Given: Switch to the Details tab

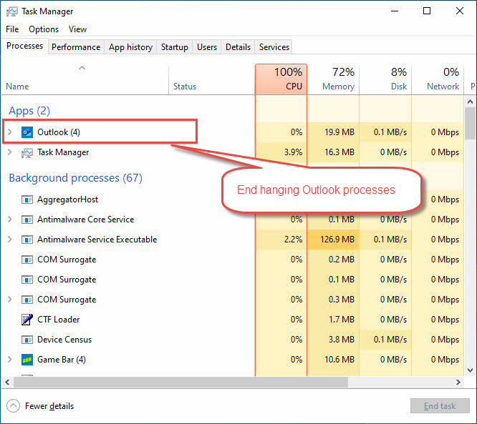Looking at the screenshot, I should click(238, 47).
